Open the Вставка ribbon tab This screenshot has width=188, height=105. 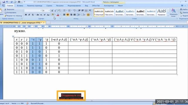point(20,6)
